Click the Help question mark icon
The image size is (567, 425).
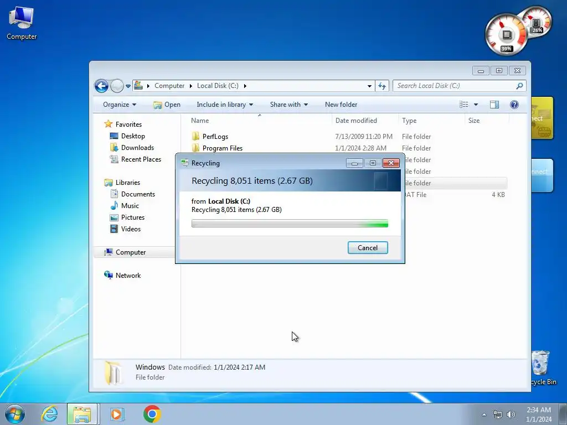tap(514, 105)
